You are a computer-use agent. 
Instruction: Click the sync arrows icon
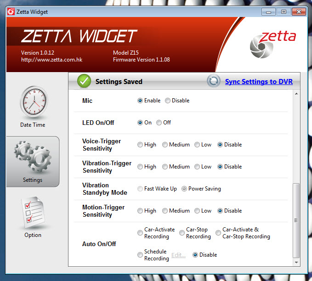click(214, 81)
